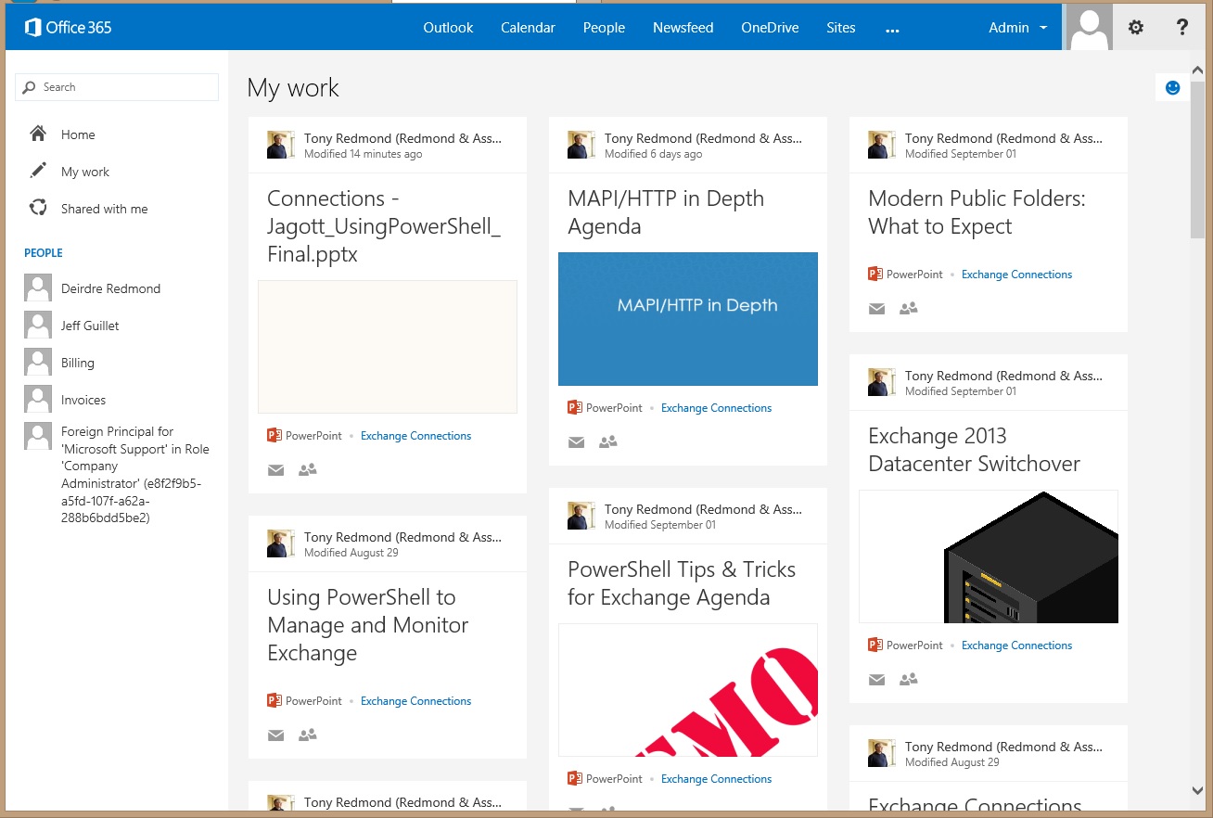Screen dimensions: 1213x818
Task: Open OneDrive from the top navigation
Action: pyautogui.click(x=770, y=28)
